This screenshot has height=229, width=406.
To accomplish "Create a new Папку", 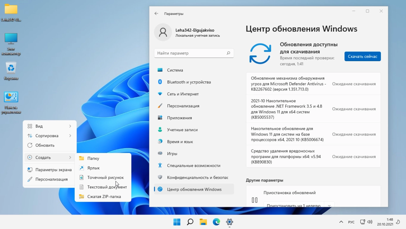I will coord(103,158).
